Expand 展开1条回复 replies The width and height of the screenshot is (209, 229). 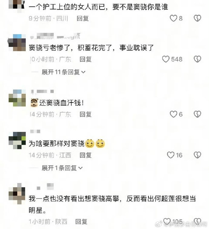click(x=62, y=168)
